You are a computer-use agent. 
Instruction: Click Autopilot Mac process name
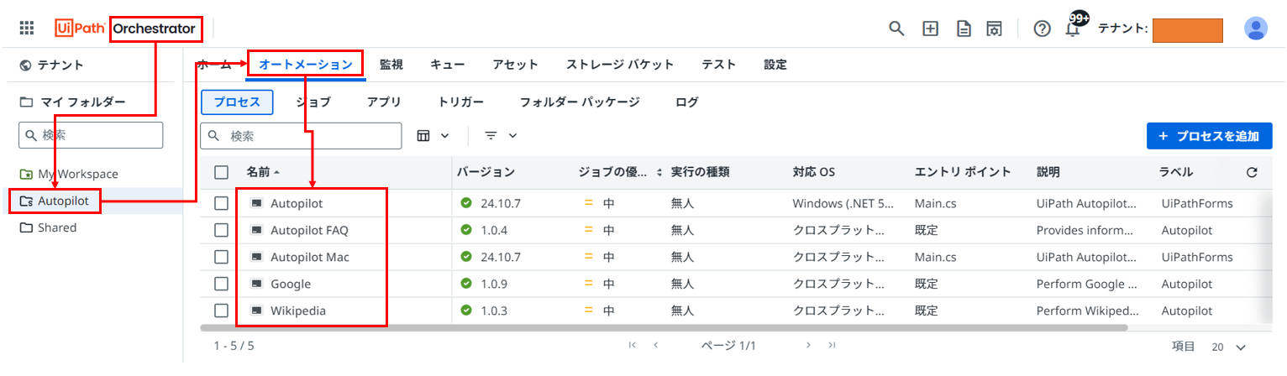coord(310,257)
